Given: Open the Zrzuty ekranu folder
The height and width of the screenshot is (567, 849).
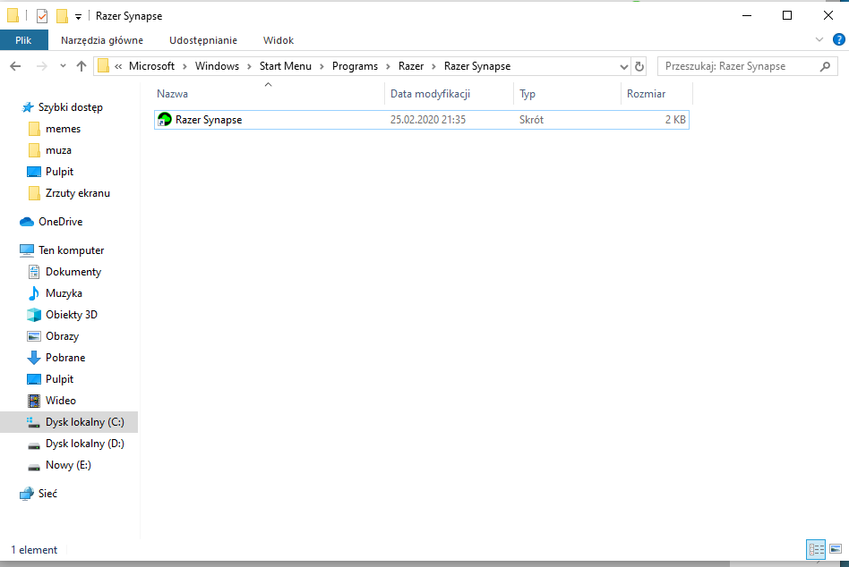Looking at the screenshot, I should (x=77, y=193).
